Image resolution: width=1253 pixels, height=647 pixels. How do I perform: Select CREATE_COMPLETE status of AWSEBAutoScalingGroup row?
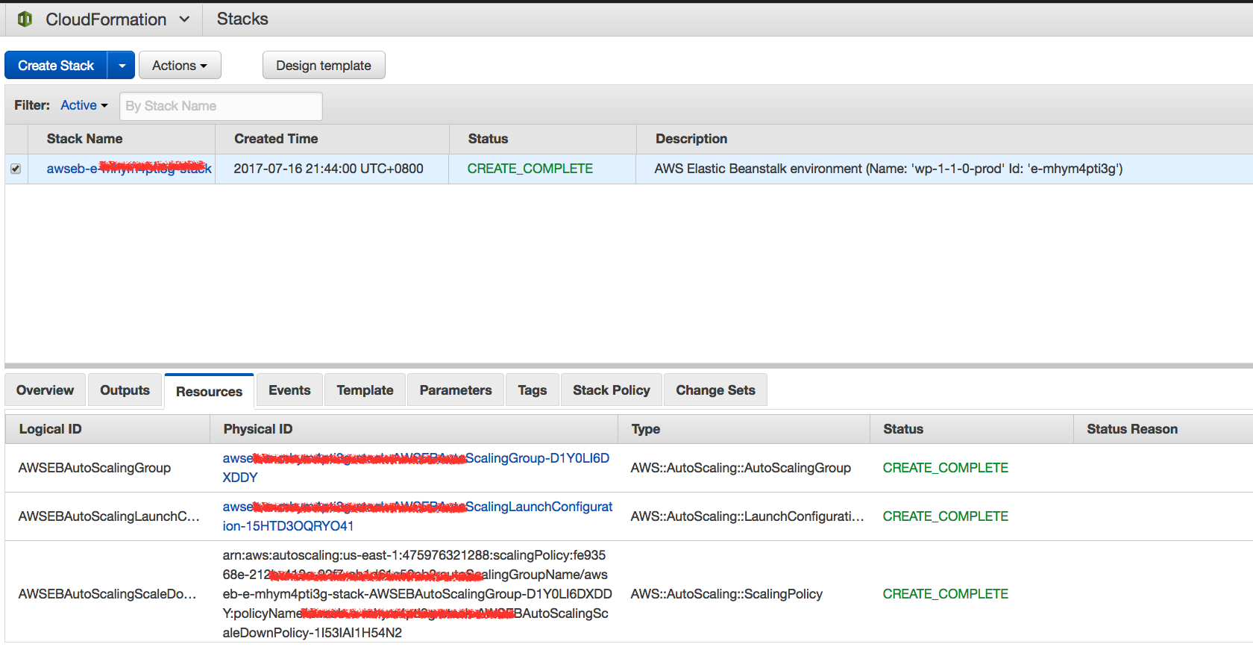[x=945, y=468]
